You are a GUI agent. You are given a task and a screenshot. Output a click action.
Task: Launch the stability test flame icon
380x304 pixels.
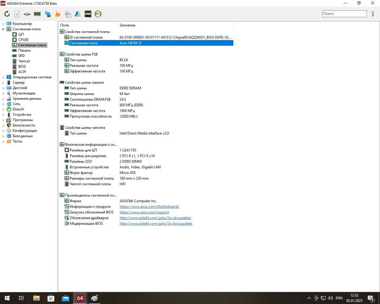click(x=58, y=14)
